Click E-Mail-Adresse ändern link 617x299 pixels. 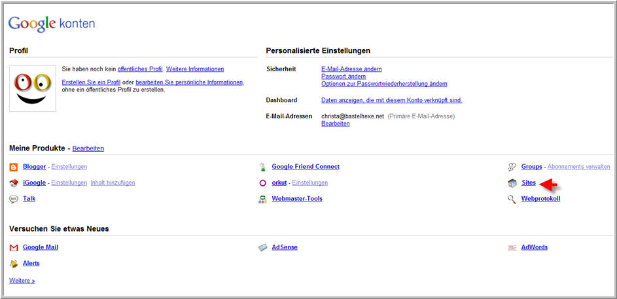click(x=351, y=69)
